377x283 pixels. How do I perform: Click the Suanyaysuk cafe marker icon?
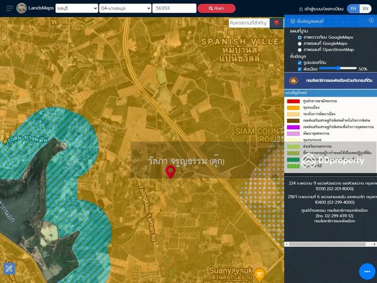pos(259,273)
